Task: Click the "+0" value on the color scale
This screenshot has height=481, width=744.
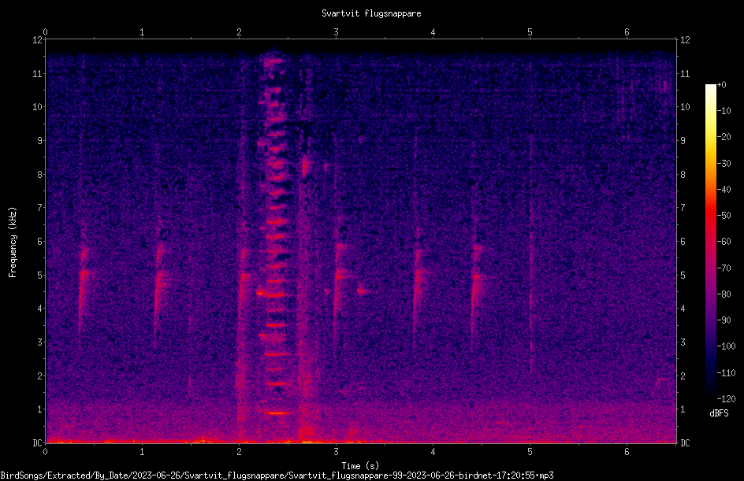Action: point(722,85)
